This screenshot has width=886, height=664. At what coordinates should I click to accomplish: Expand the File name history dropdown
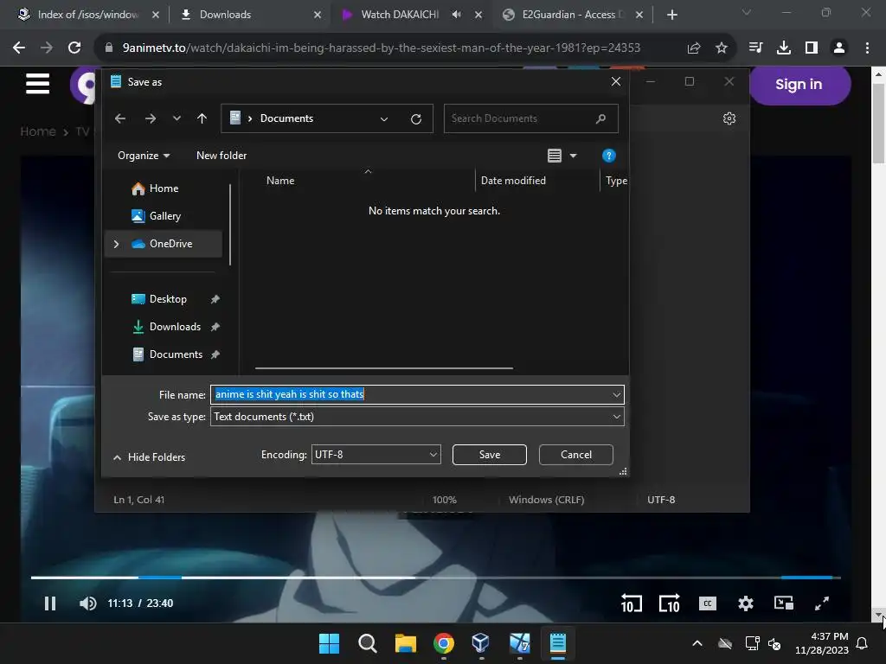(616, 394)
